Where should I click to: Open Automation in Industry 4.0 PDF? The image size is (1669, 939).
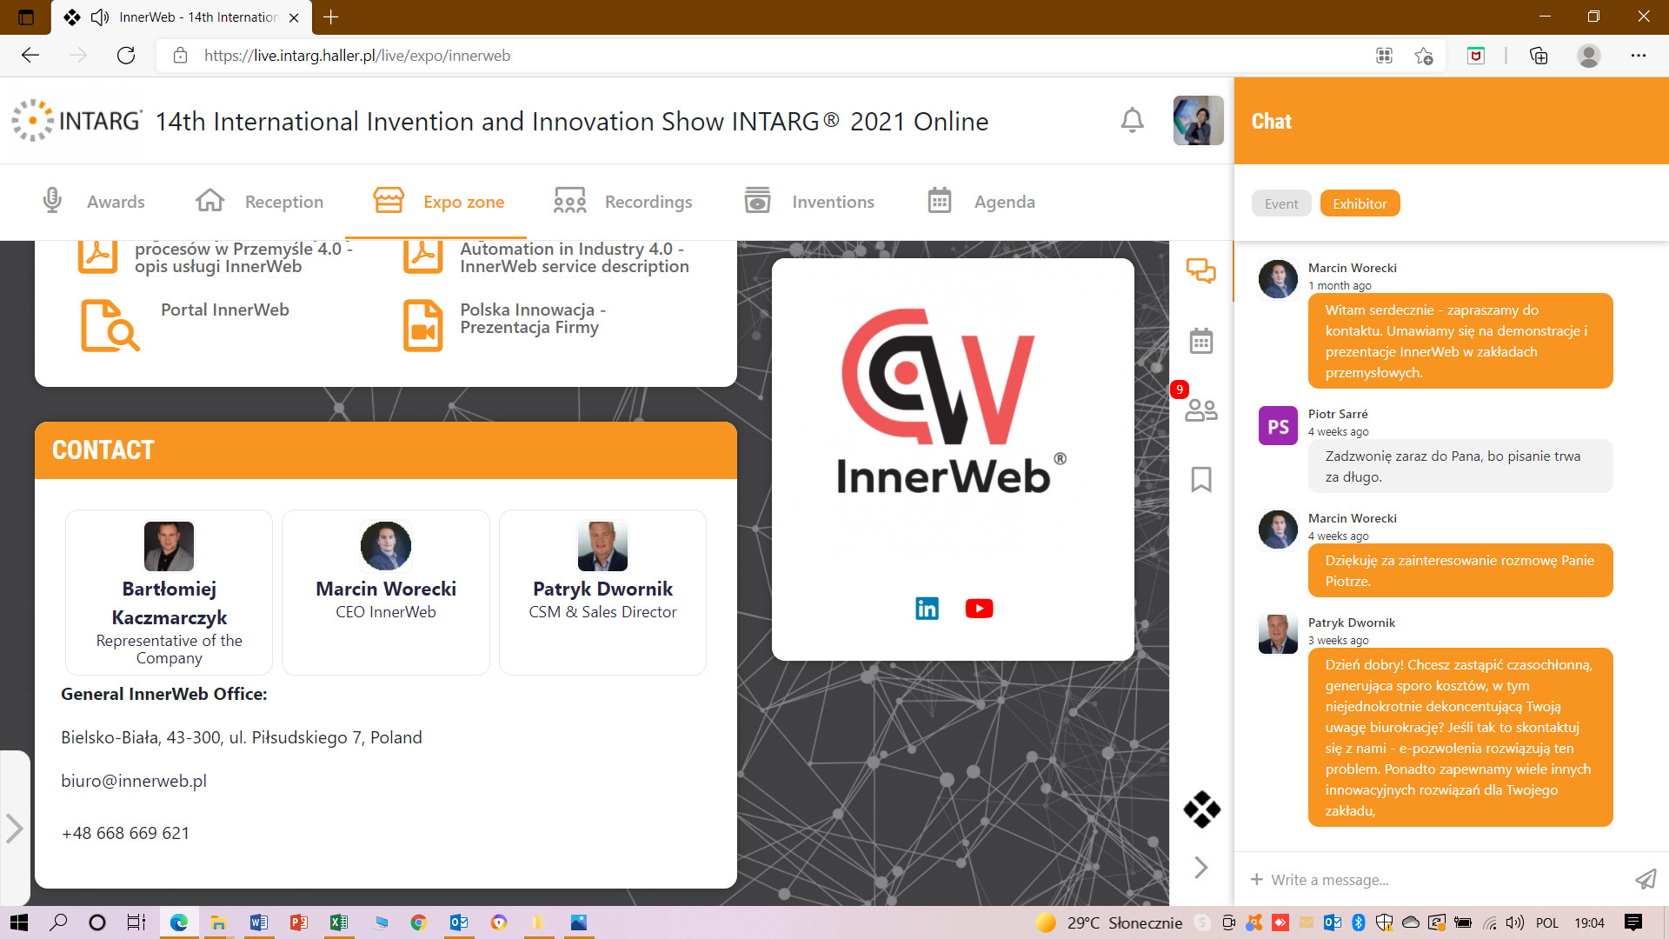(574, 257)
